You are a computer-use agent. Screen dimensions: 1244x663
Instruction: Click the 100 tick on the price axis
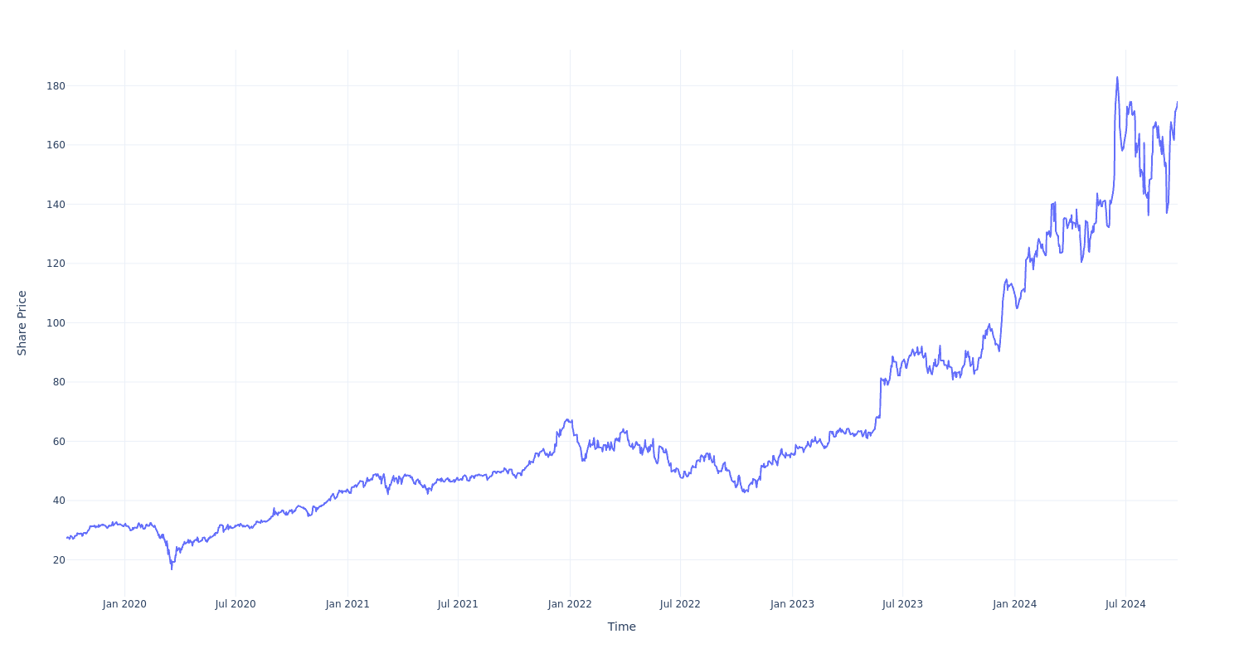(56, 323)
